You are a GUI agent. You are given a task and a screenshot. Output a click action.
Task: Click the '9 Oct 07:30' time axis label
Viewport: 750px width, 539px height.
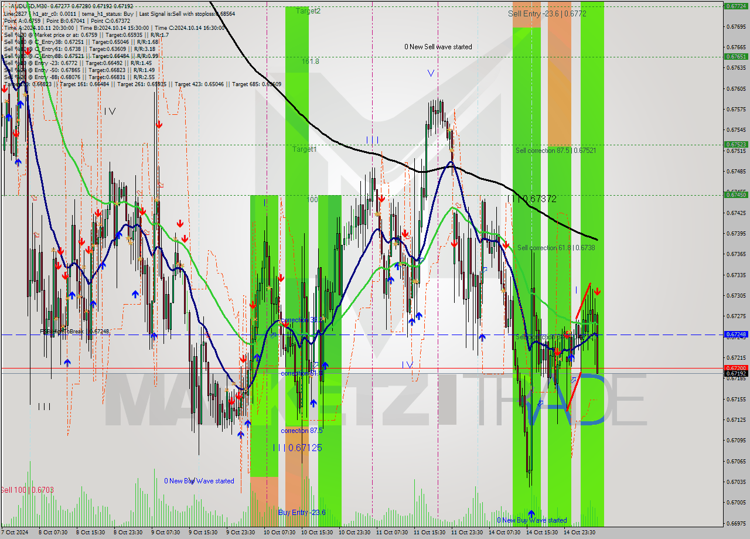(x=165, y=533)
